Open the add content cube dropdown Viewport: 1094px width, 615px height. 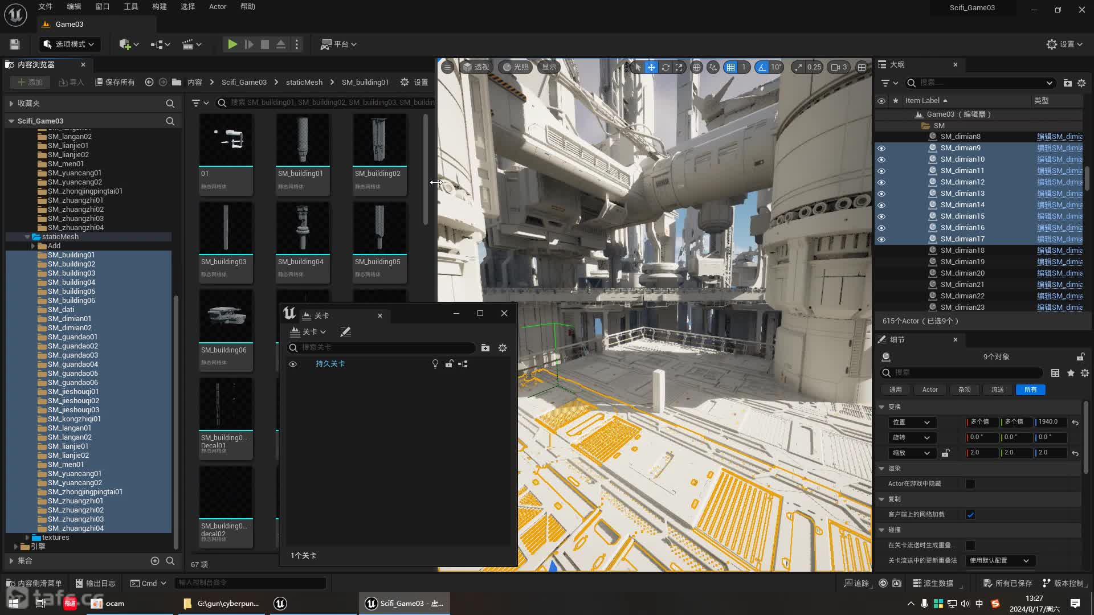click(x=129, y=44)
